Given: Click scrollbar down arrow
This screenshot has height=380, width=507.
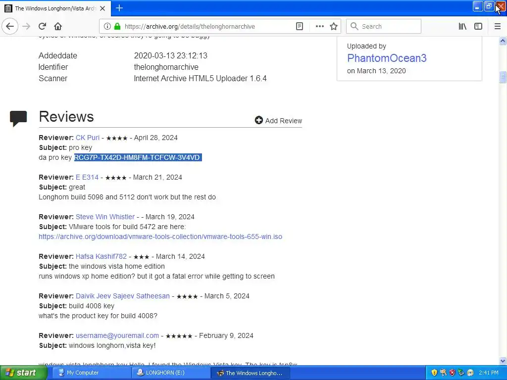Looking at the screenshot, I should click(503, 361).
